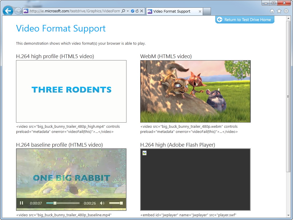
Task: Adjust the baseline video volume slider
Action: click(x=116, y=203)
